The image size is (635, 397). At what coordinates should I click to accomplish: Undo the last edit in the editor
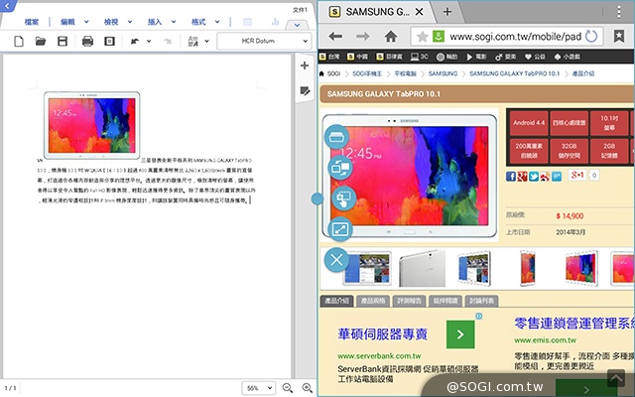point(135,41)
